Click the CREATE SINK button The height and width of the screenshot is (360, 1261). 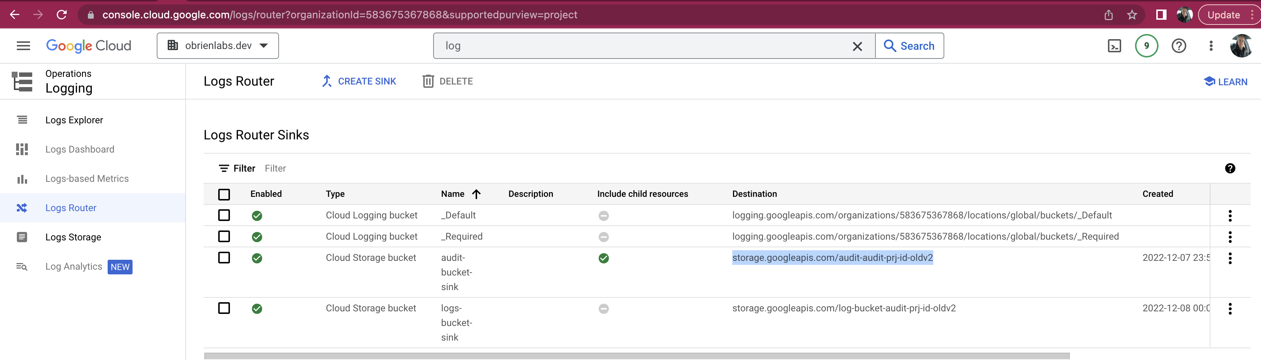[x=359, y=81]
